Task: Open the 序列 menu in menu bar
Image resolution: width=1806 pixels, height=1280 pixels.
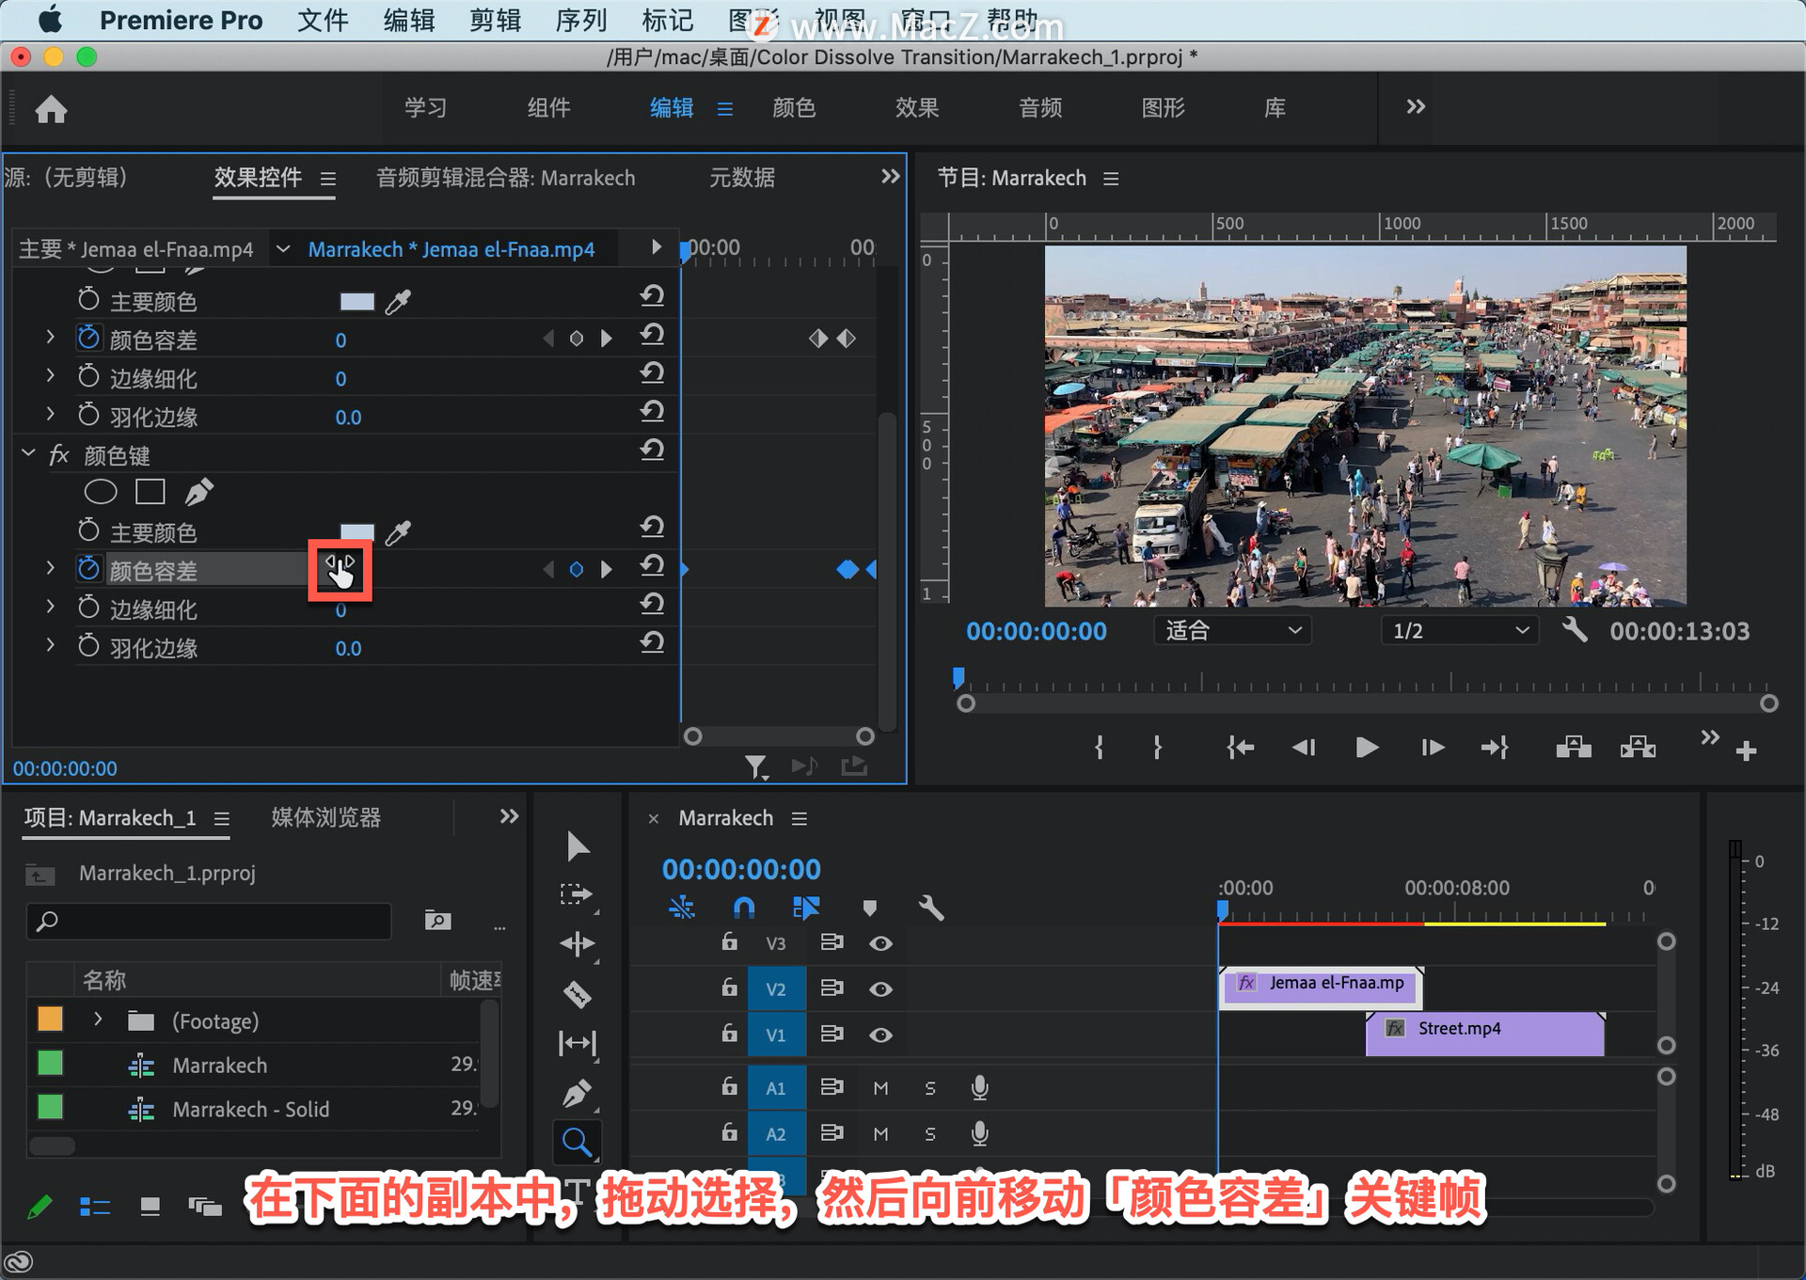Action: tap(580, 20)
